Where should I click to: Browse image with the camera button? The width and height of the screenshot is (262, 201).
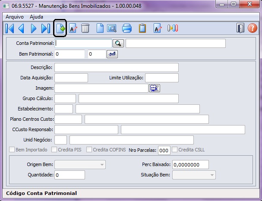(155, 88)
